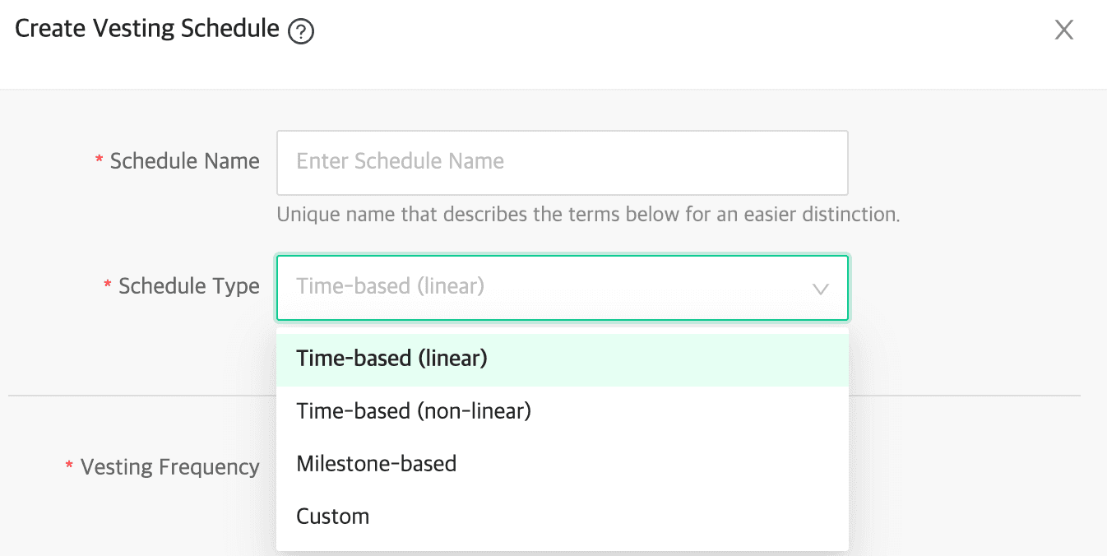Viewport: 1107px width, 556px height.
Task: Pick the "Milestone-based" schedule type
Action: 377,463
